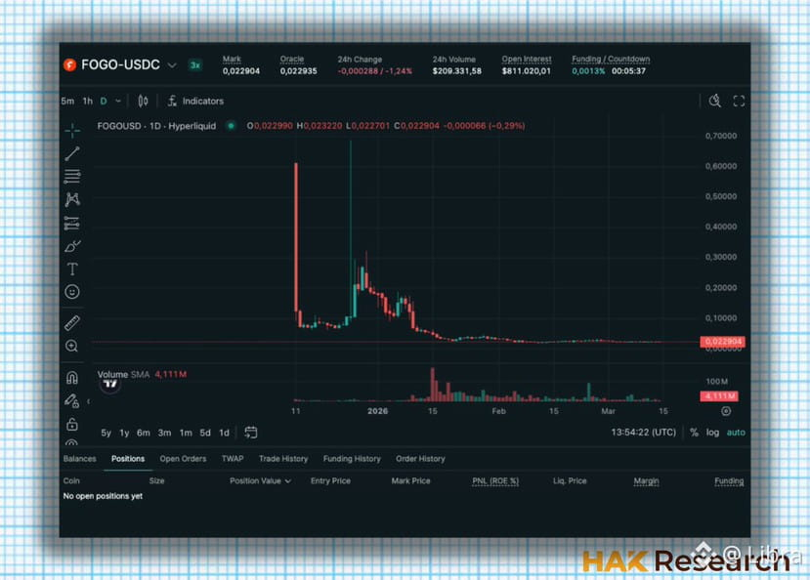Viewport: 810px width, 580px height.
Task: Open the emoji icons tool
Action: click(72, 292)
